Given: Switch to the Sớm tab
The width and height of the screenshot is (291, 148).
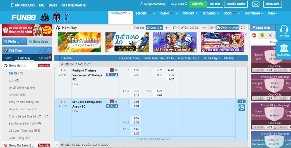Looking at the screenshot, I should click(x=8, y=58).
